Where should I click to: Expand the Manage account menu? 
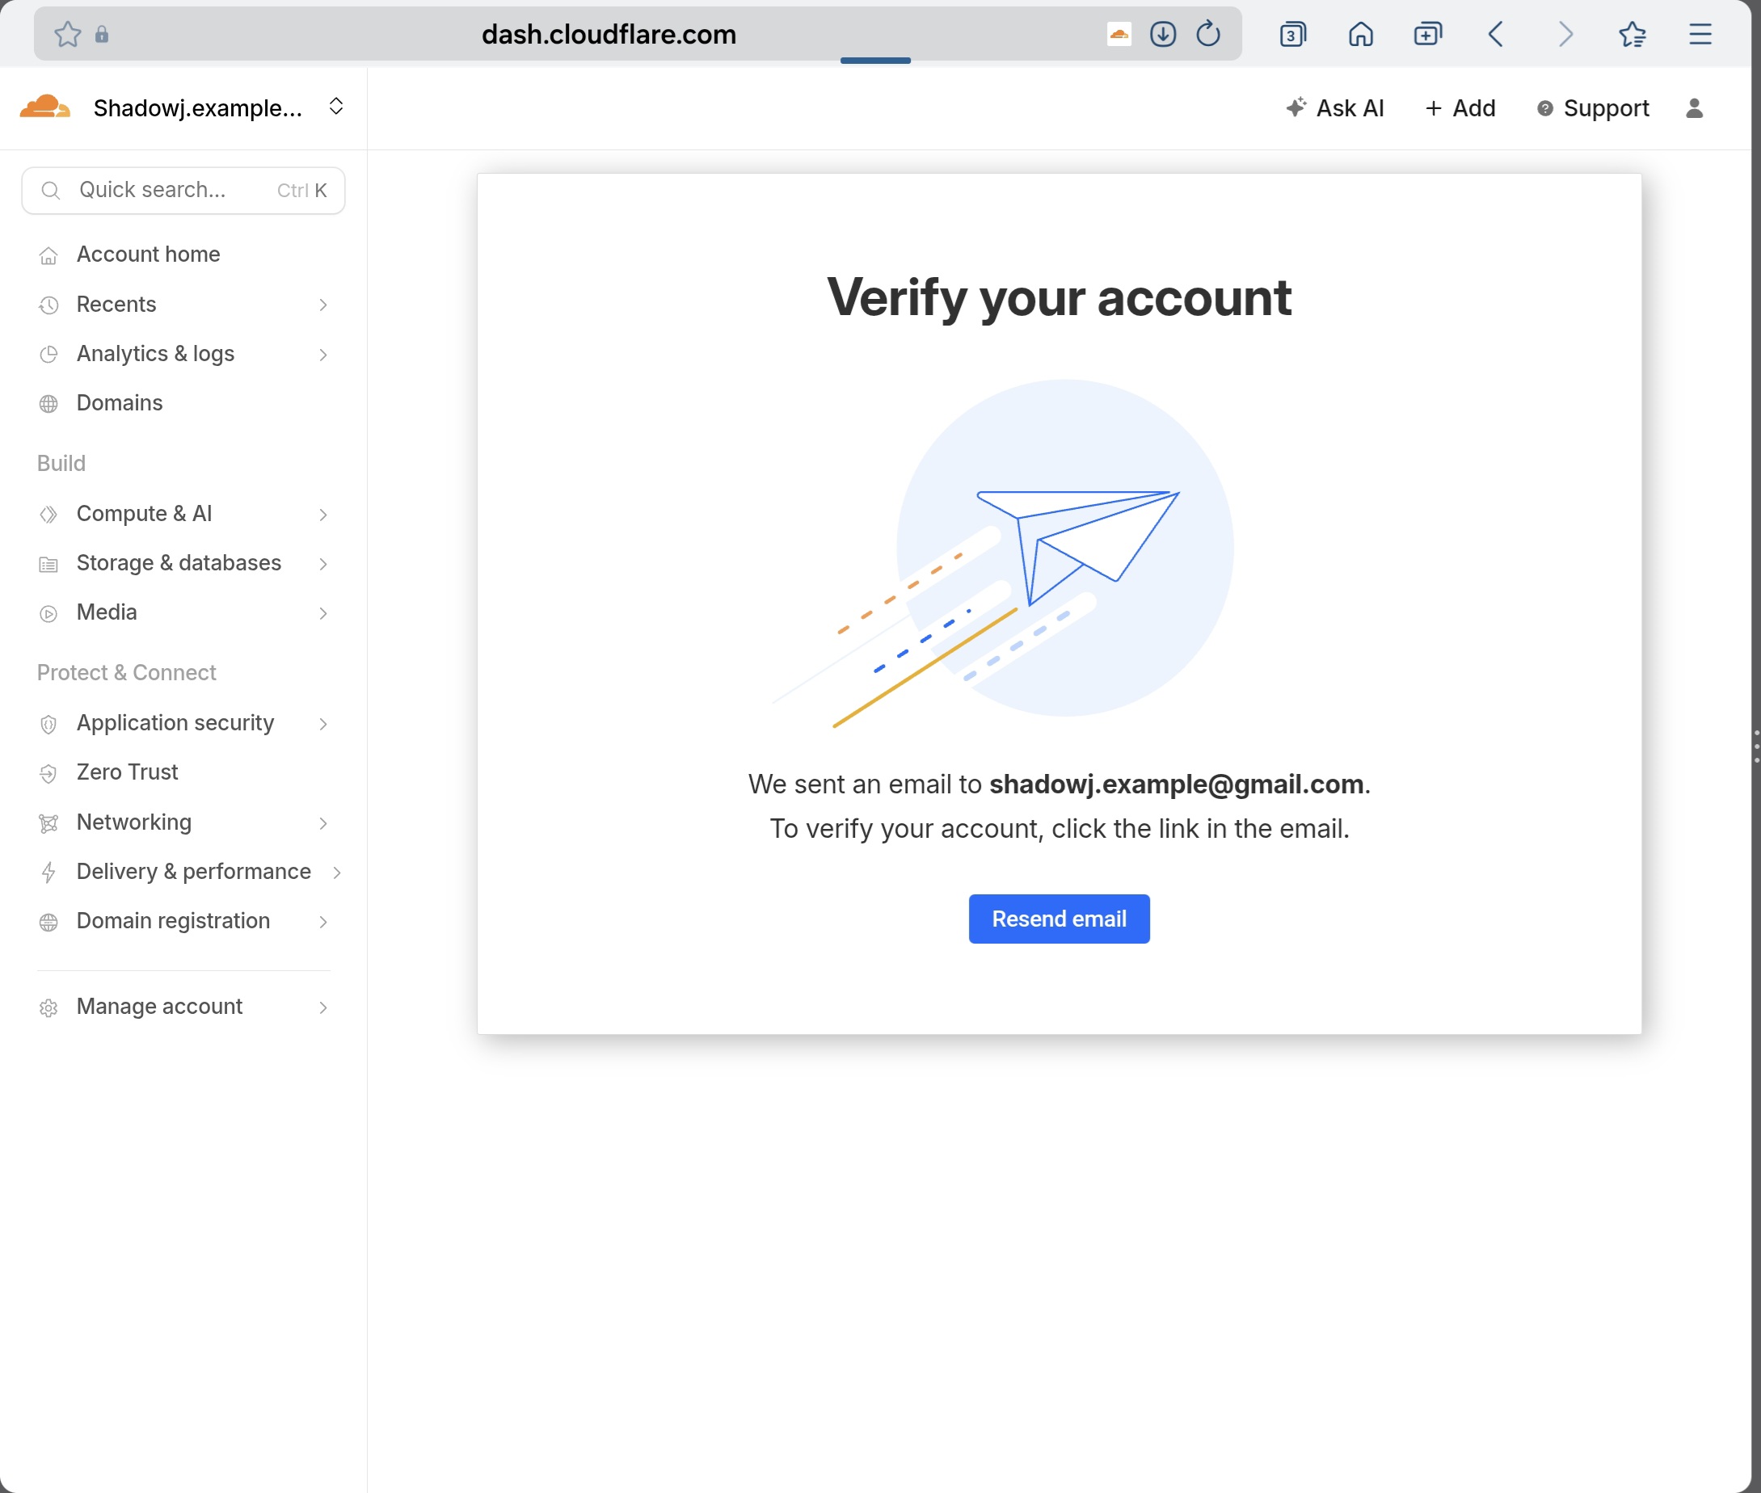[x=322, y=1007]
